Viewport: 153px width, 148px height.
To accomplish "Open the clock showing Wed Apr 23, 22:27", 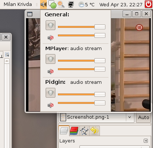I will tap(121, 5).
